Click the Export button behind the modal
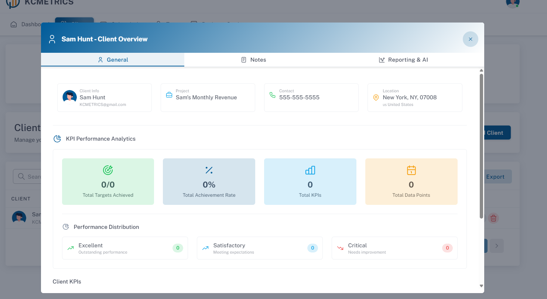The image size is (547, 299). pos(498,177)
